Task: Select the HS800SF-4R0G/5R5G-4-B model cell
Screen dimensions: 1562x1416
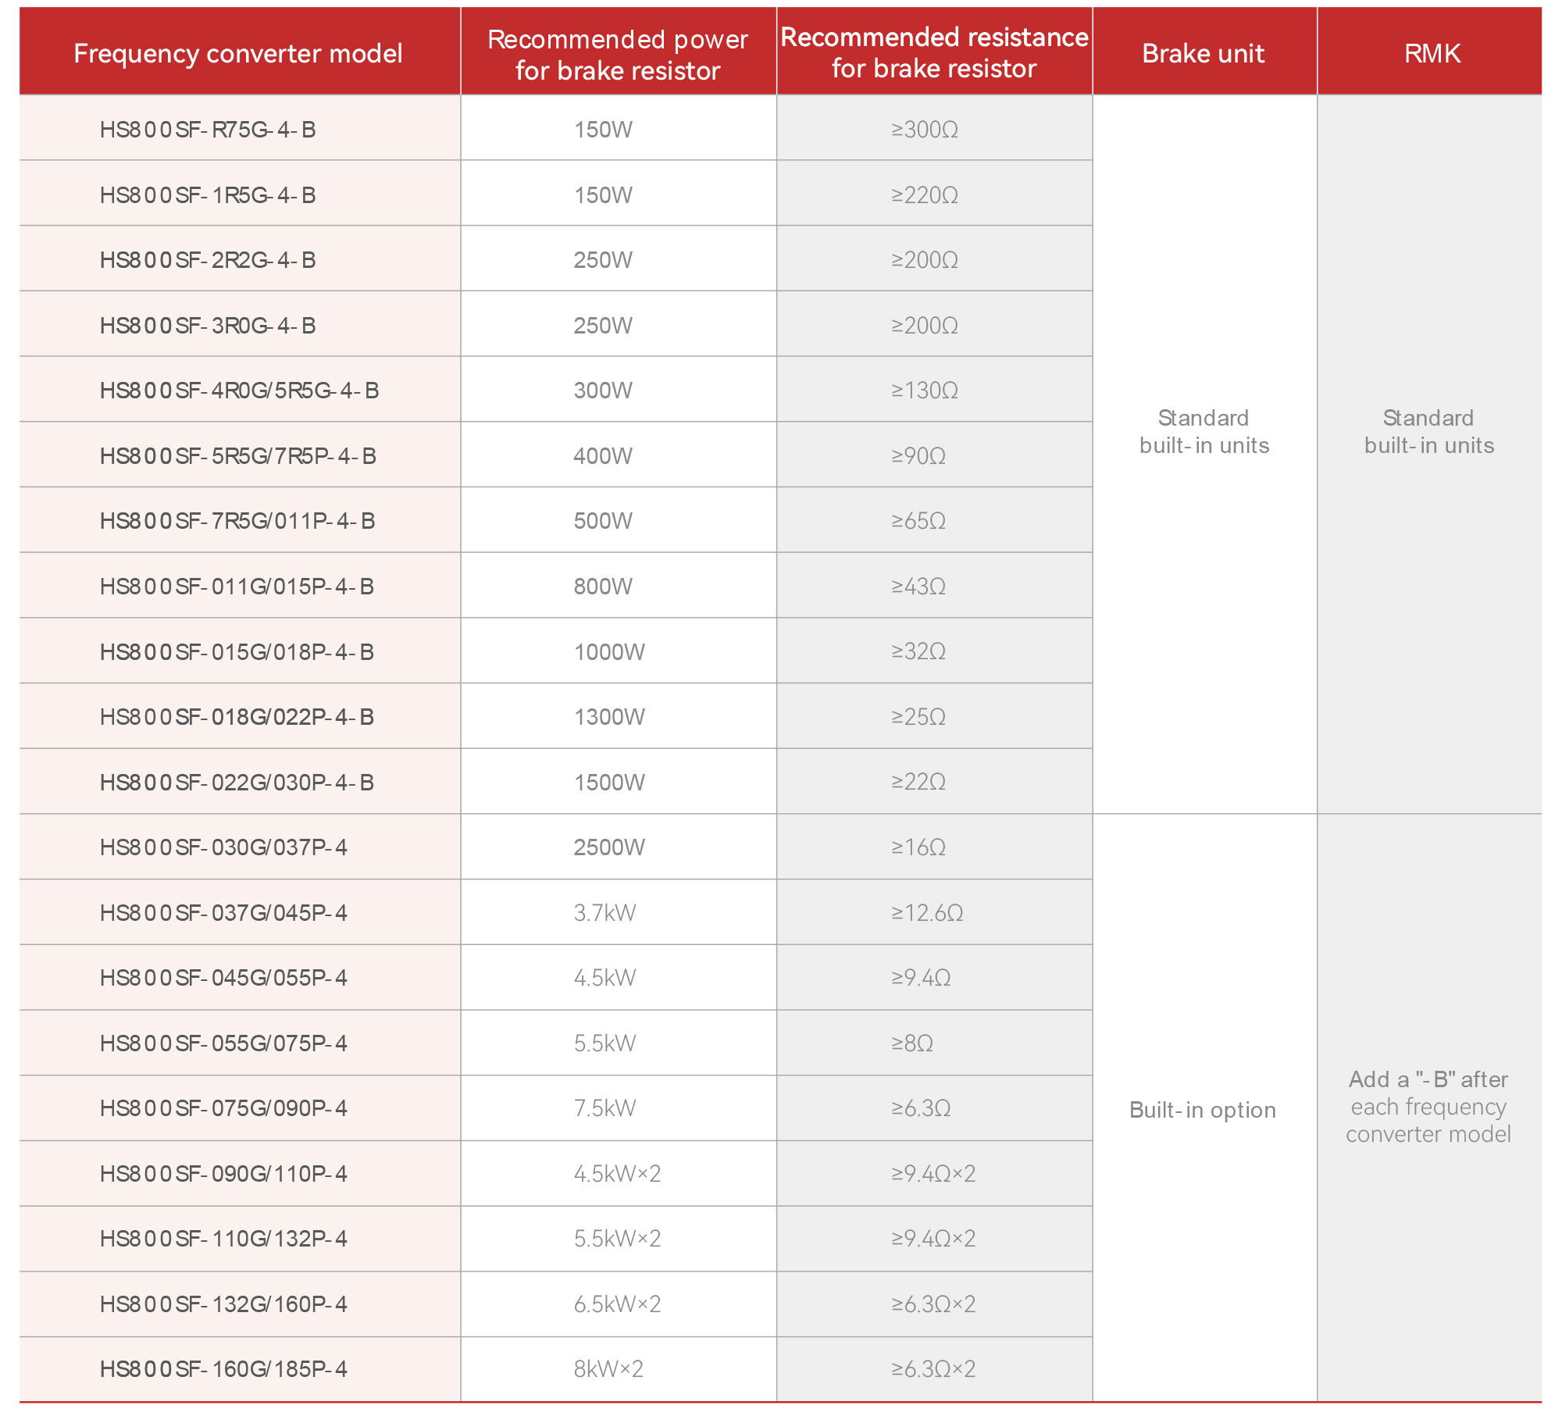Action: point(239,390)
